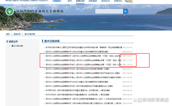Click the 试运行 badge in header
Viewport: 172px width, 106px height.
coord(57,1)
